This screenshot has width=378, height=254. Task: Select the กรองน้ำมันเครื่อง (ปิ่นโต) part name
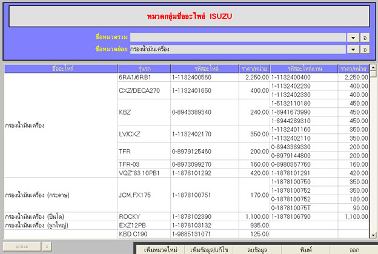tap(61, 216)
